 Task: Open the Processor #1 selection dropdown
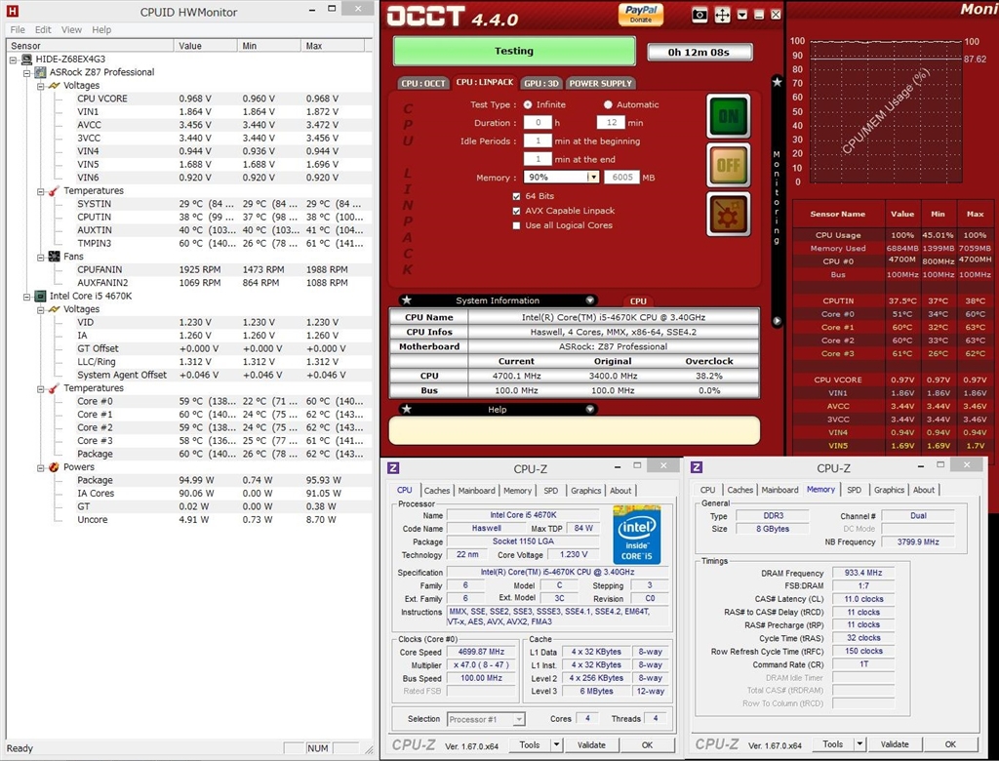(519, 720)
